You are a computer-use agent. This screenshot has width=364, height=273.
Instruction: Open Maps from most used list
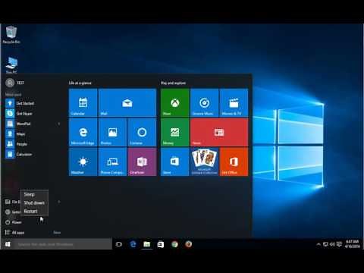pos(33,134)
